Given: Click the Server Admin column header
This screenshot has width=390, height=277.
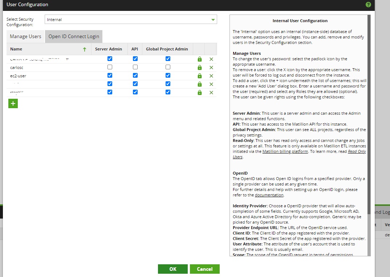Looking at the screenshot, I should point(109,49).
